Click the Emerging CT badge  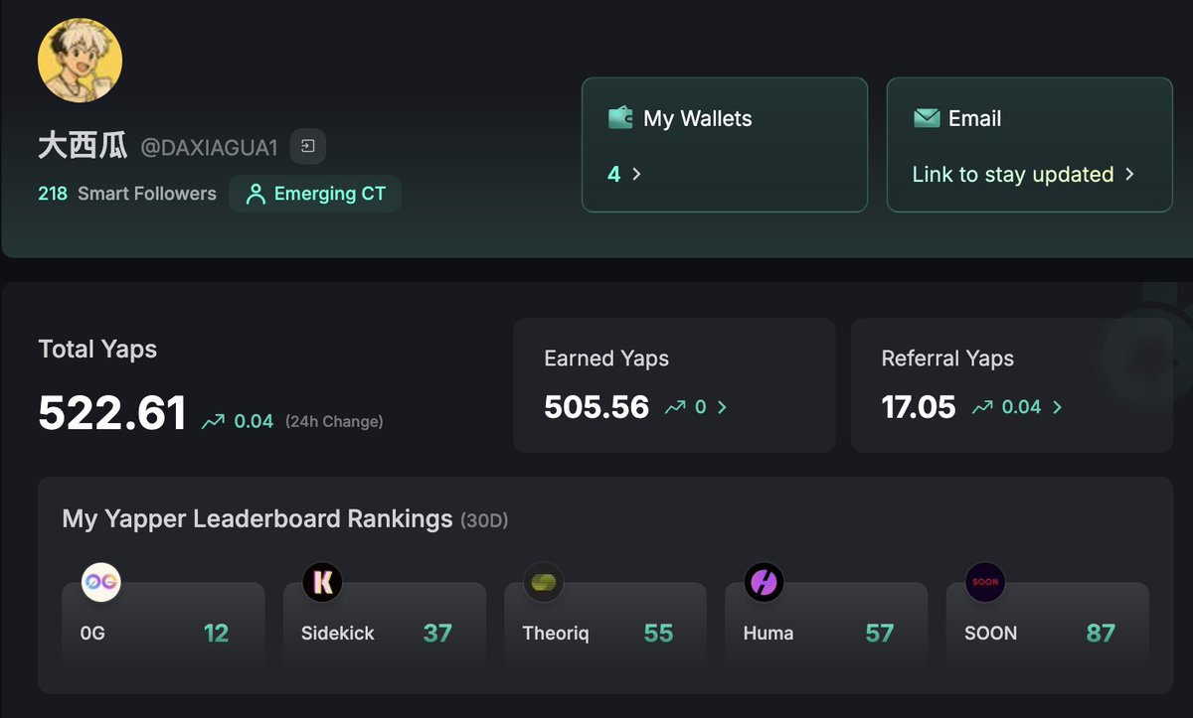pyautogui.click(x=315, y=194)
